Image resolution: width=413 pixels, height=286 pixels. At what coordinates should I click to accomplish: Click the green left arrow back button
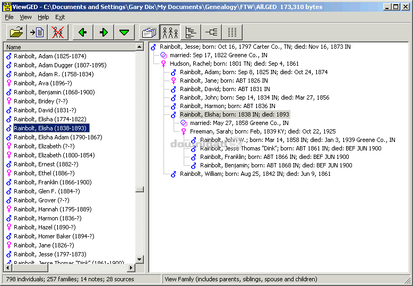(x=82, y=32)
